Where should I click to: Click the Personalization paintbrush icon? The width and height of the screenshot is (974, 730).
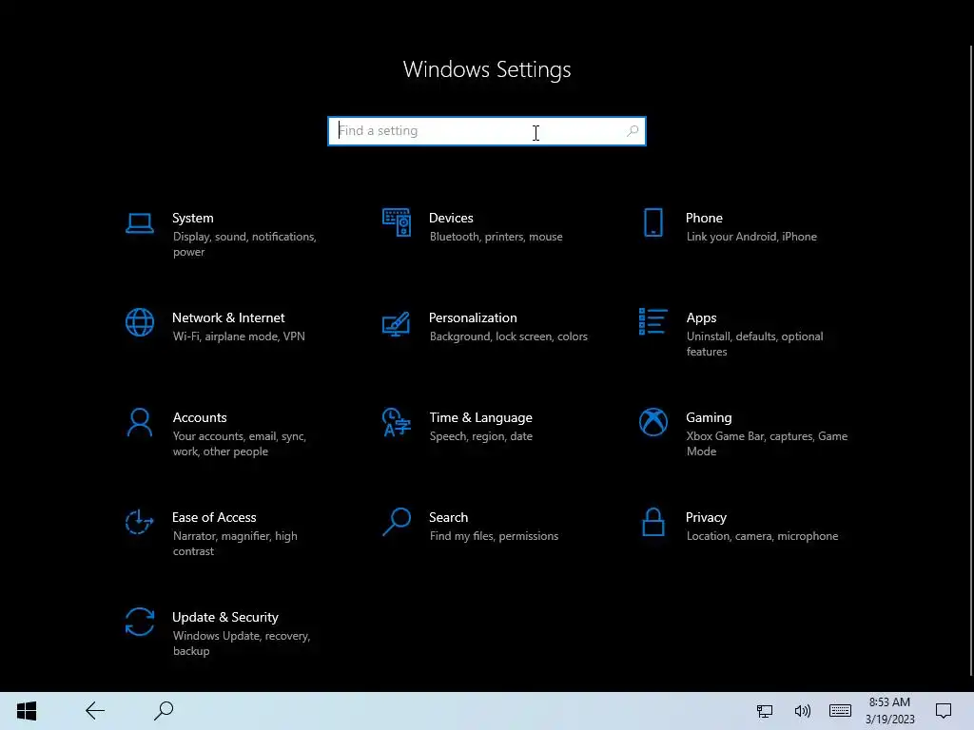pos(397,323)
